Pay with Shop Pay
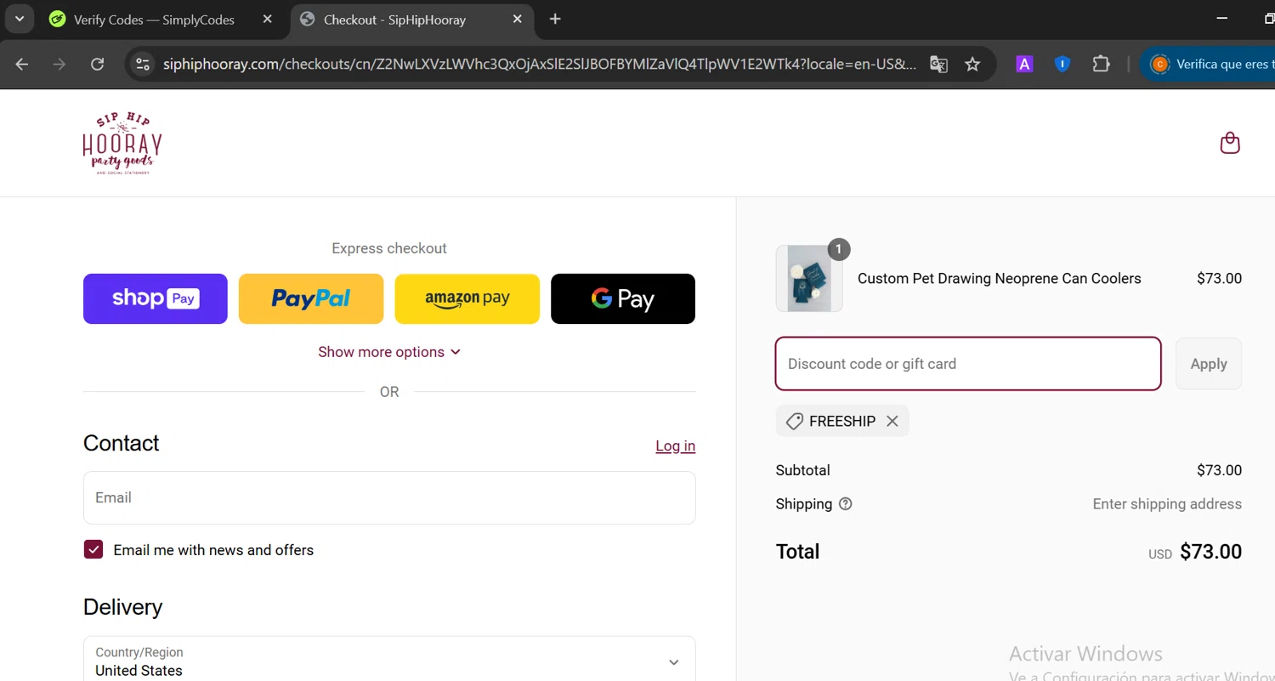The image size is (1275, 681). click(156, 298)
